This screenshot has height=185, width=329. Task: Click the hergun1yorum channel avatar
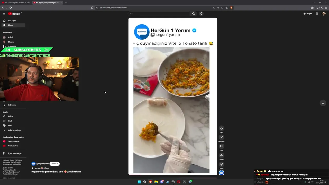[x=33, y=164]
